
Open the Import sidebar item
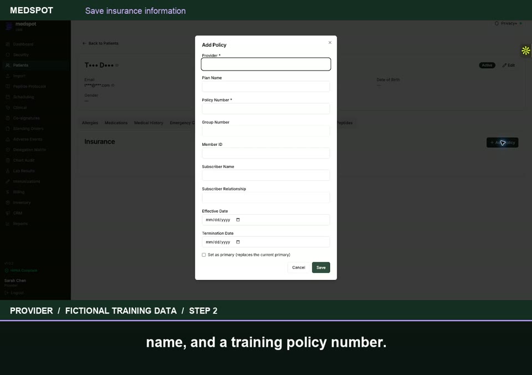19,76
